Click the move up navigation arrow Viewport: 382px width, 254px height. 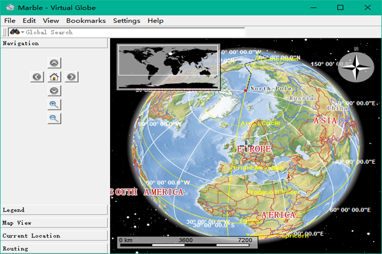pyautogui.click(x=54, y=63)
